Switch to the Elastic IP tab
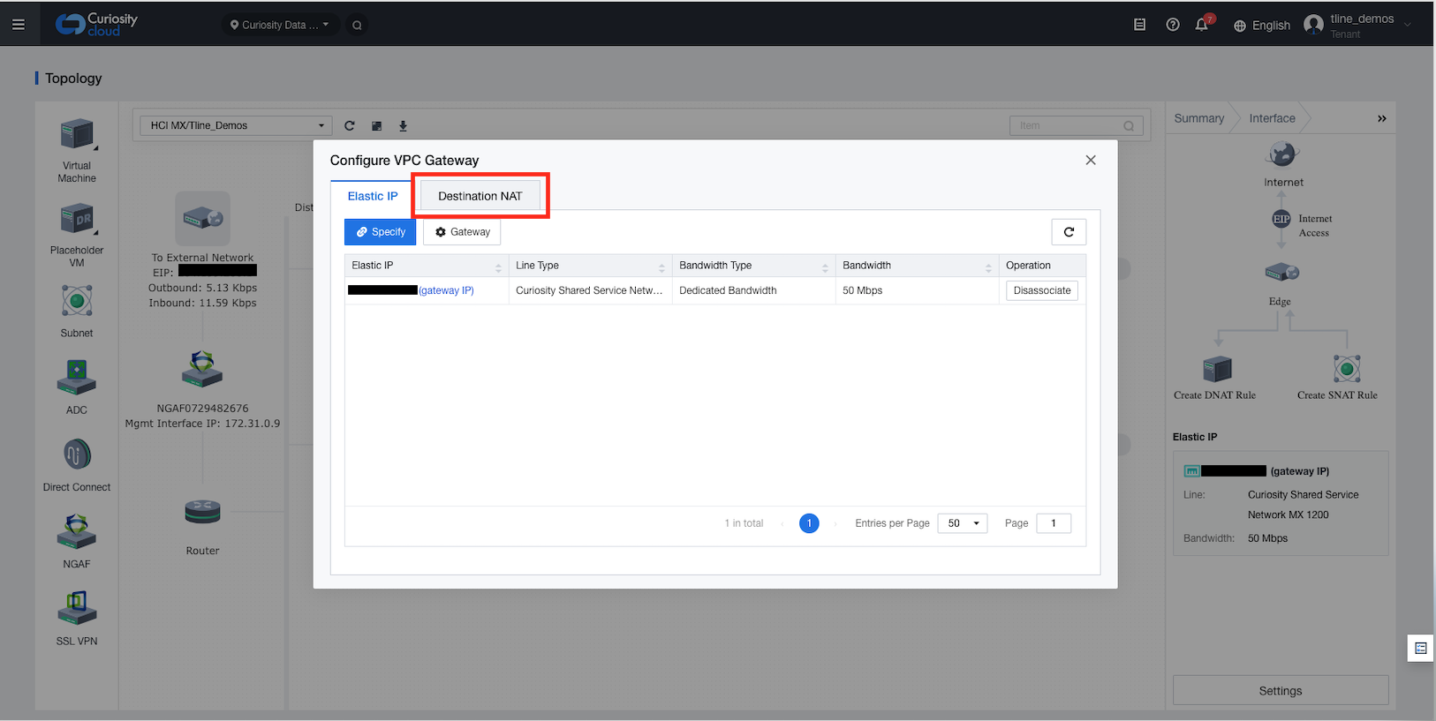Screen dimensions: 1436x721 click(372, 196)
